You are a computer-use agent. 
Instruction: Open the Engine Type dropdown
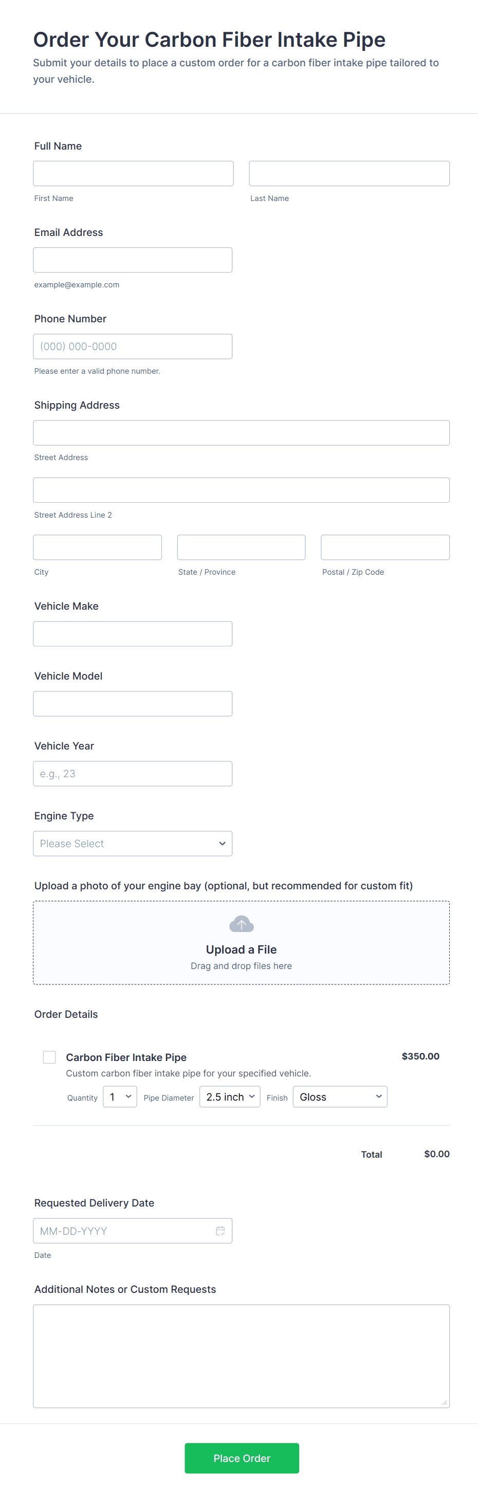(133, 843)
